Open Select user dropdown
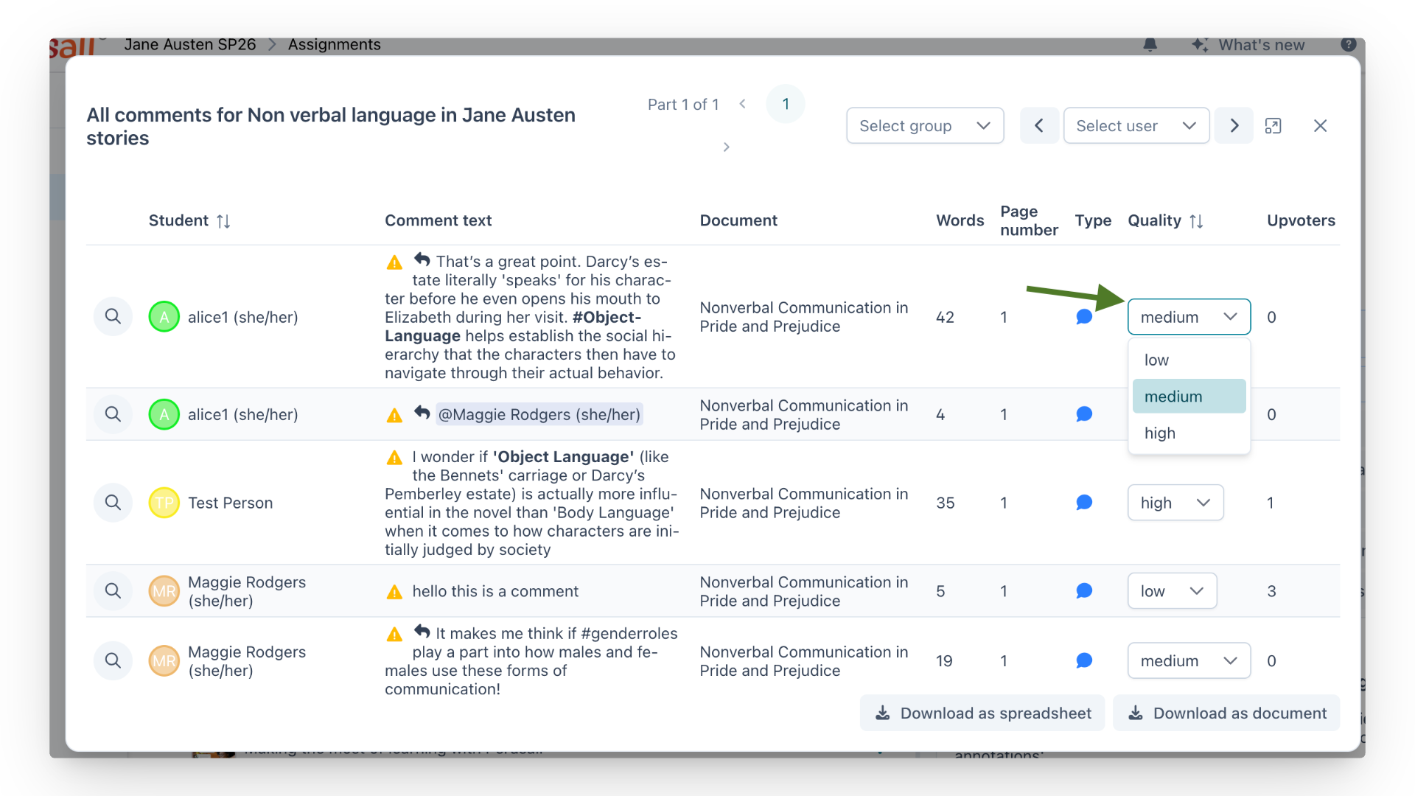The height and width of the screenshot is (796, 1415). 1136,126
